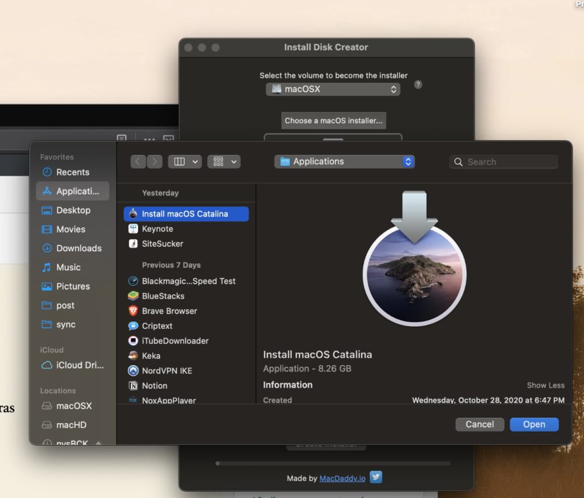Select Blackmagic...Speed Test row text
The height and width of the screenshot is (498, 584).
(x=188, y=281)
